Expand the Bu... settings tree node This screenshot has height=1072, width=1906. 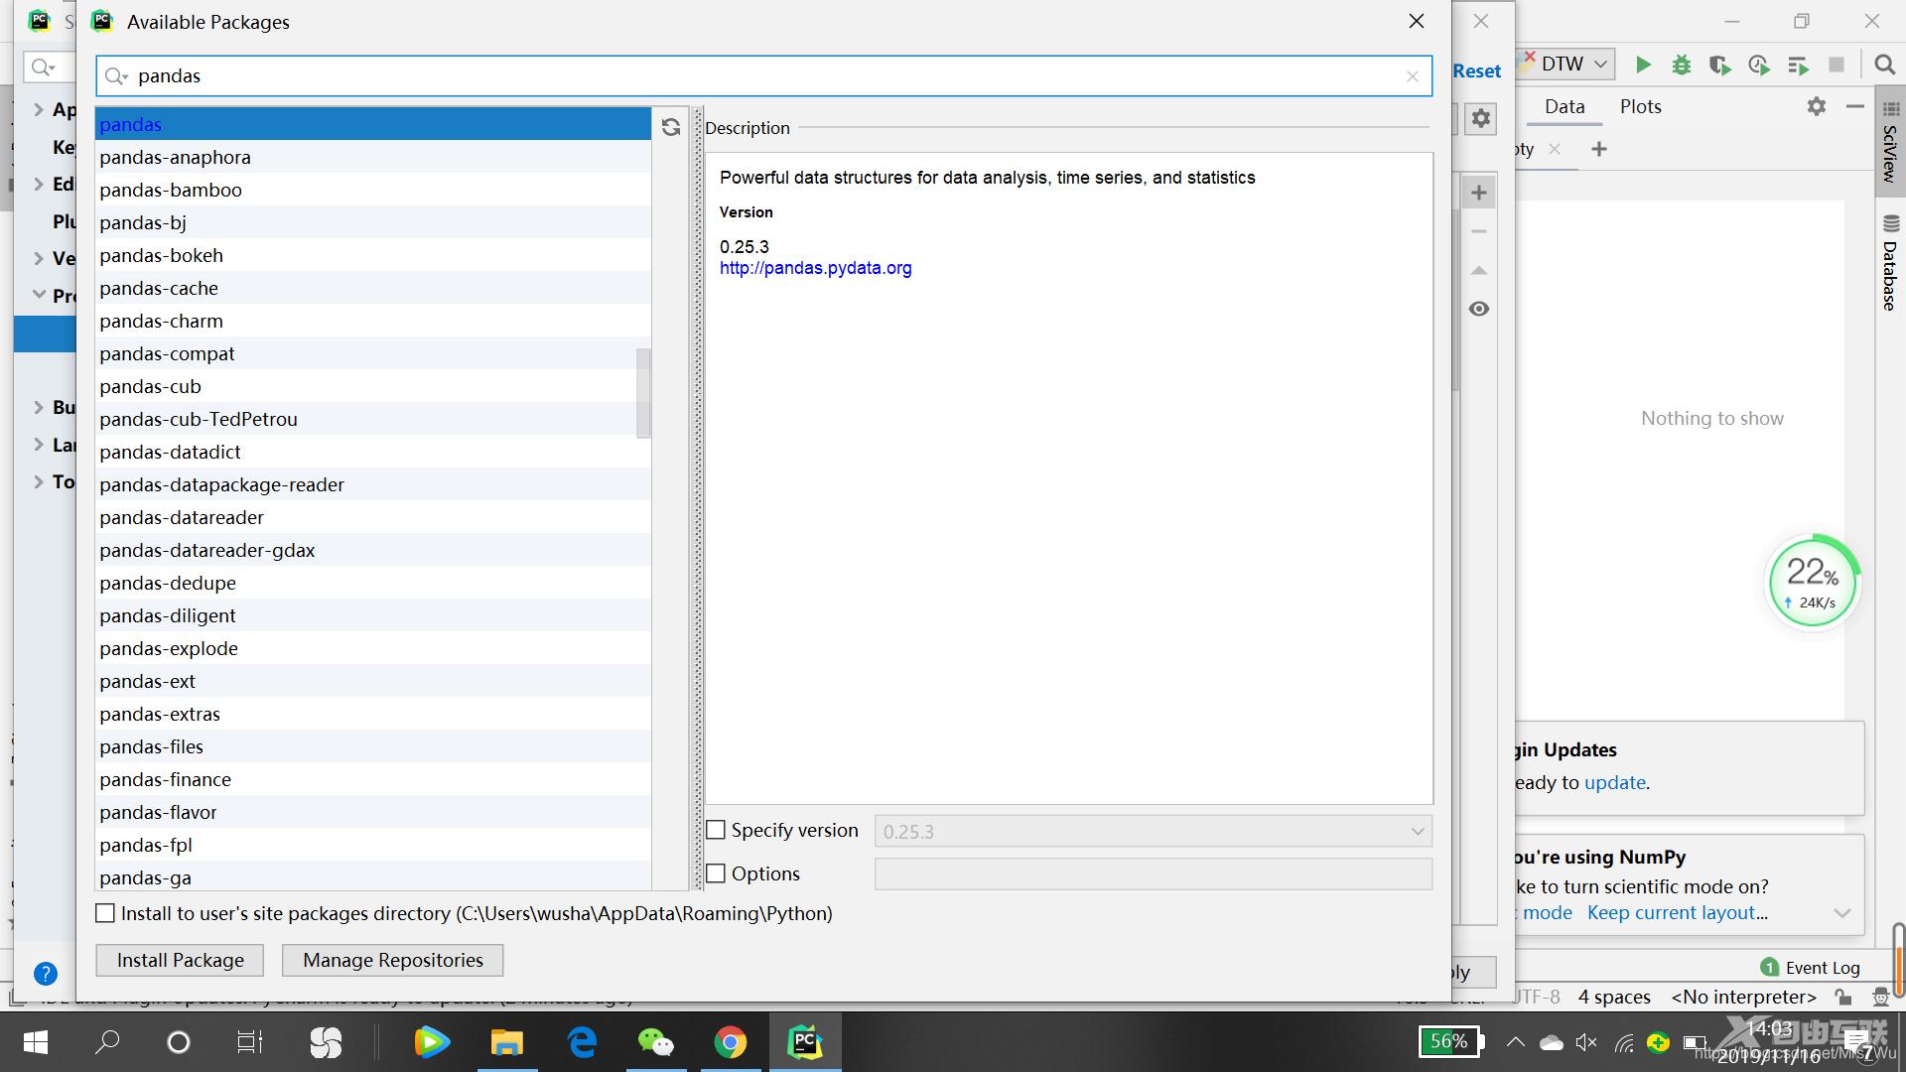click(x=39, y=407)
